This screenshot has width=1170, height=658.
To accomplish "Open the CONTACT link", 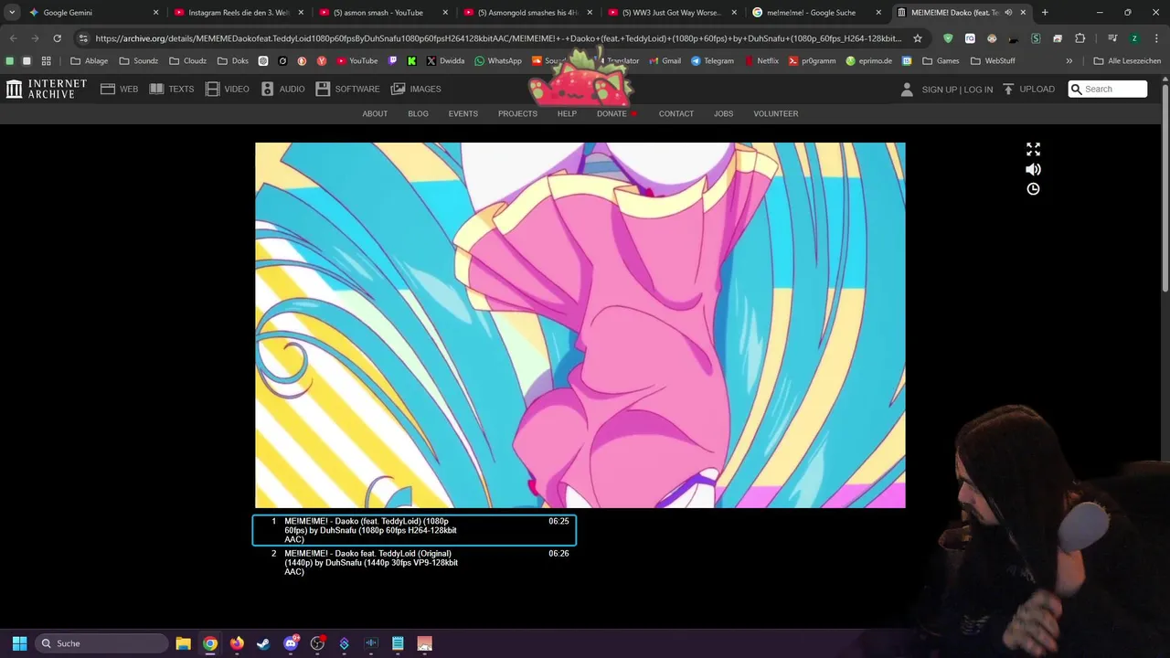I will (676, 113).
